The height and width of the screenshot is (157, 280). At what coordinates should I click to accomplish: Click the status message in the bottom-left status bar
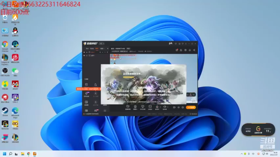pos(92,114)
